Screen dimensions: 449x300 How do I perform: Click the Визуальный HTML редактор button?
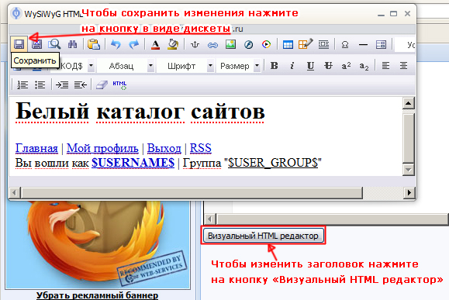(263, 236)
